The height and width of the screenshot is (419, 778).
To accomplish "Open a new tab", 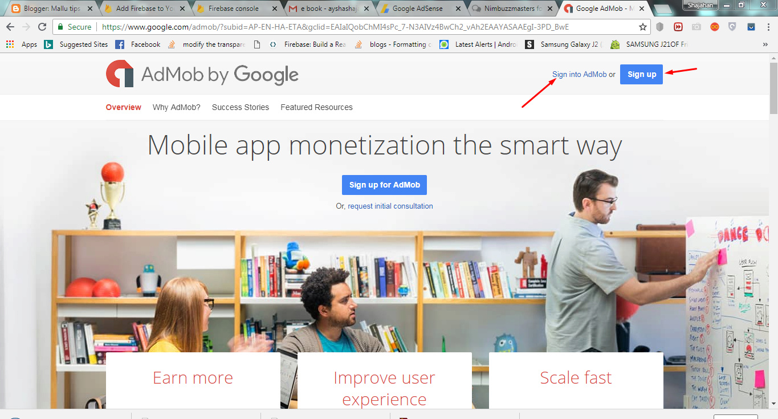I will coord(662,9).
